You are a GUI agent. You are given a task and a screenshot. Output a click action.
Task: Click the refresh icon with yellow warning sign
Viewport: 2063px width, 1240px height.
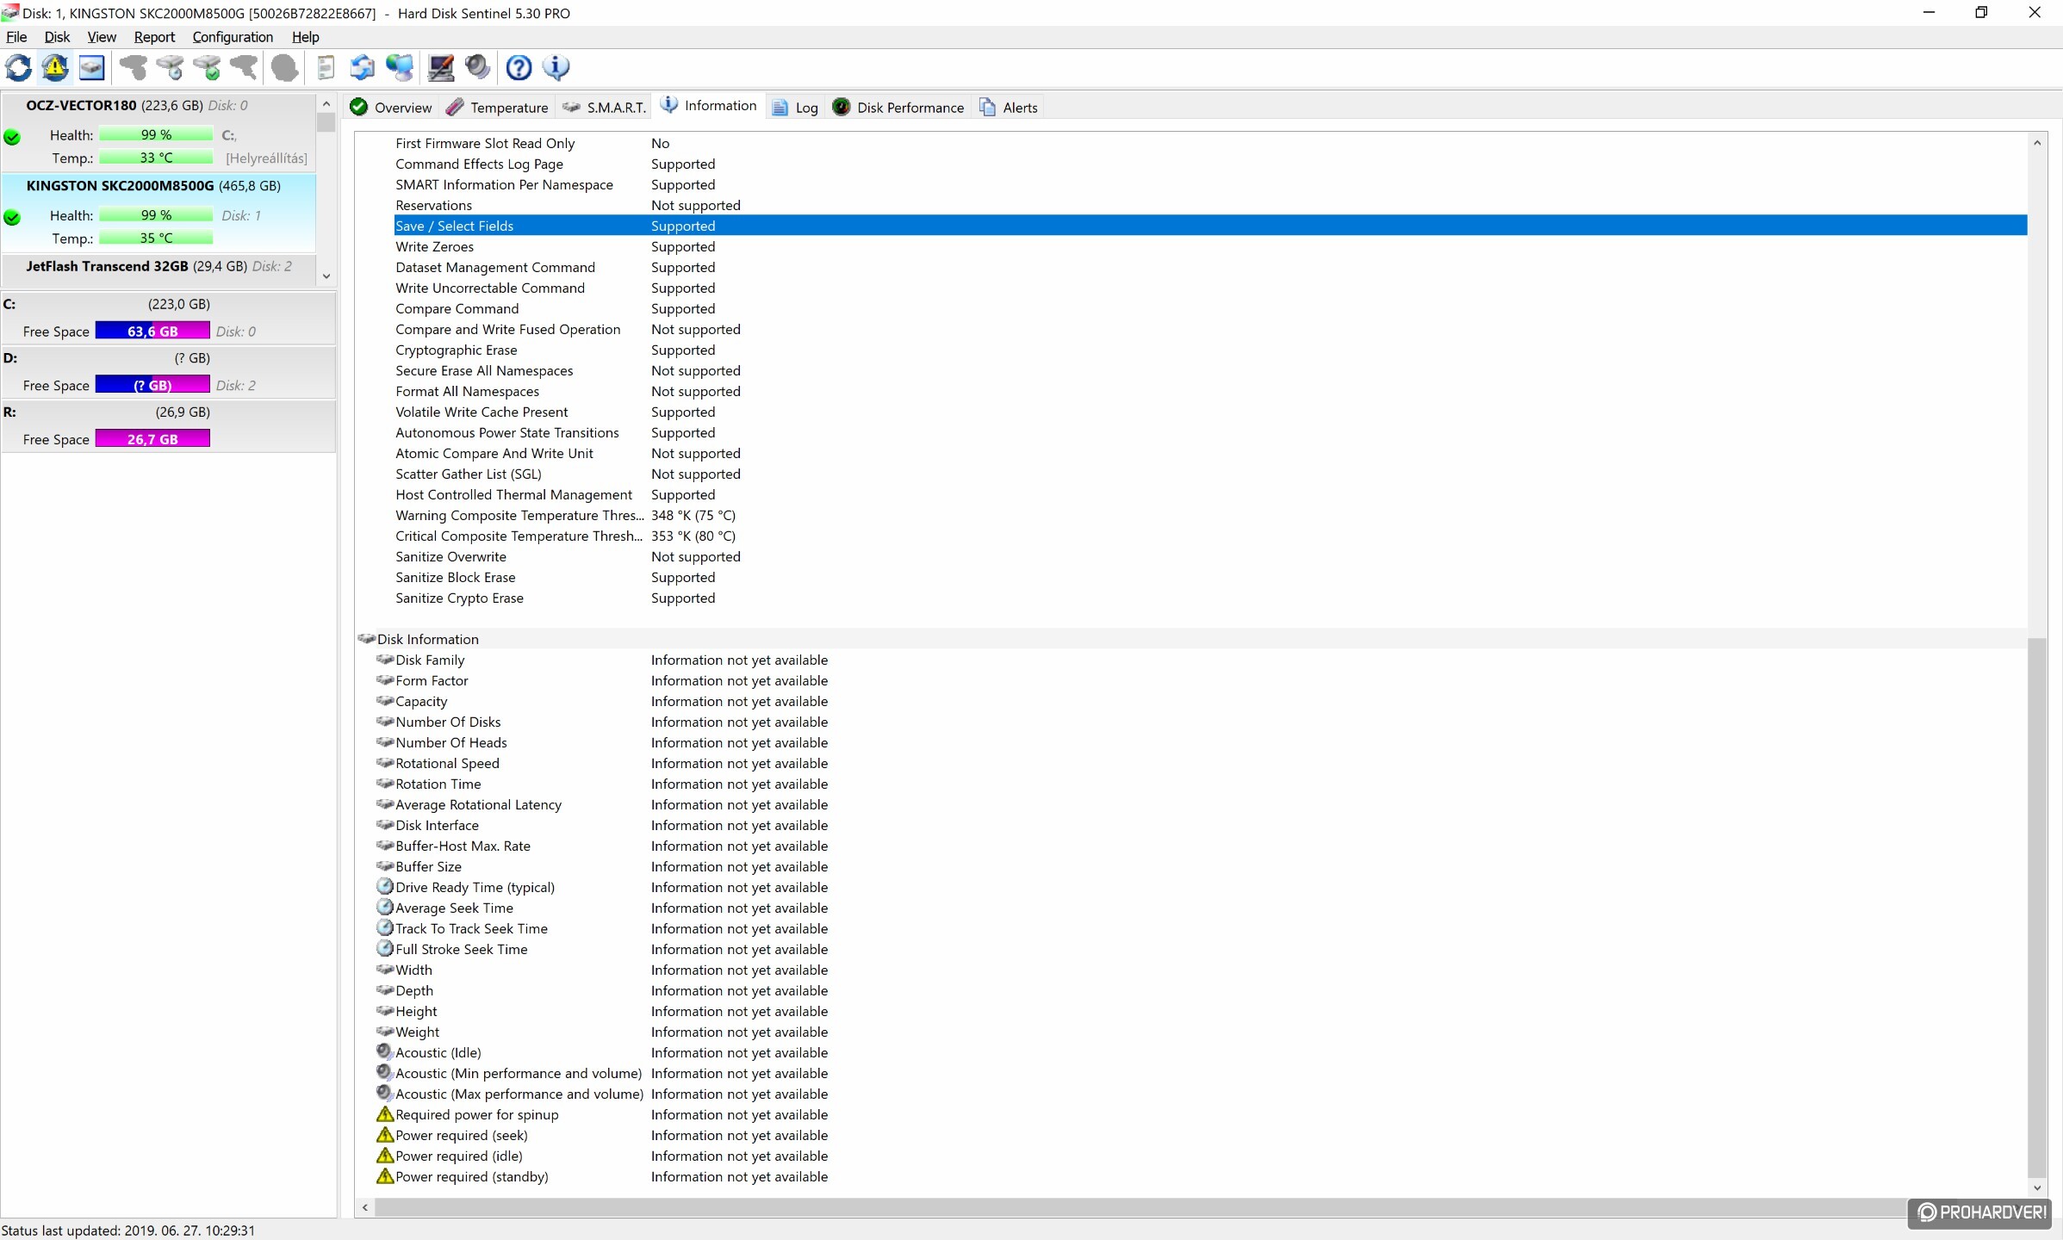[x=55, y=67]
